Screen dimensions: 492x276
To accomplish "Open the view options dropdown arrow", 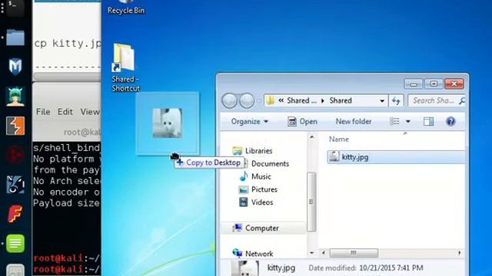I will (x=408, y=121).
